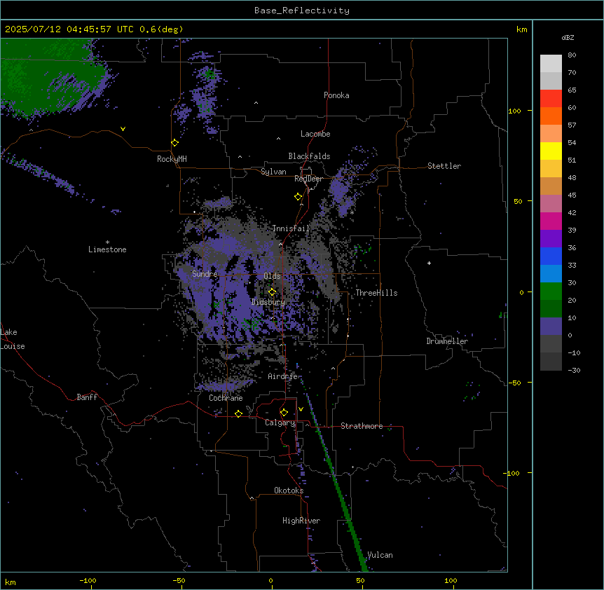Viewport: 604px width, 590px height.
Task: Click the Cochrane label
Action: tap(226, 398)
